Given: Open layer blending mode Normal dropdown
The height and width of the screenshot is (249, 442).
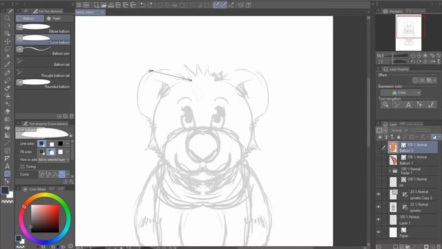Looking at the screenshot, I should (x=399, y=131).
